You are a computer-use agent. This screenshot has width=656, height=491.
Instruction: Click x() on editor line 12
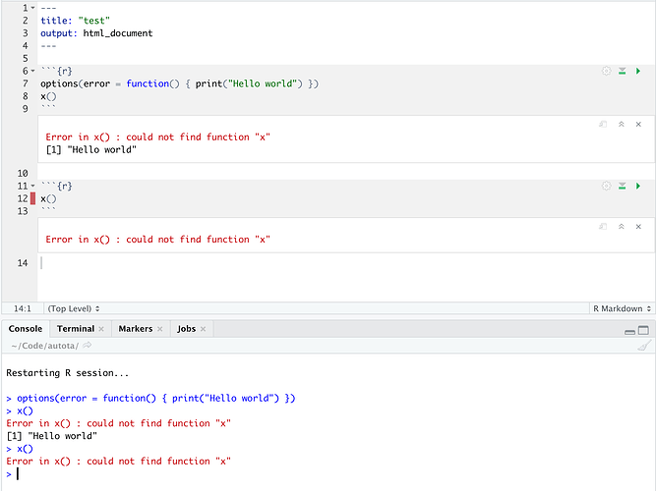(x=48, y=199)
